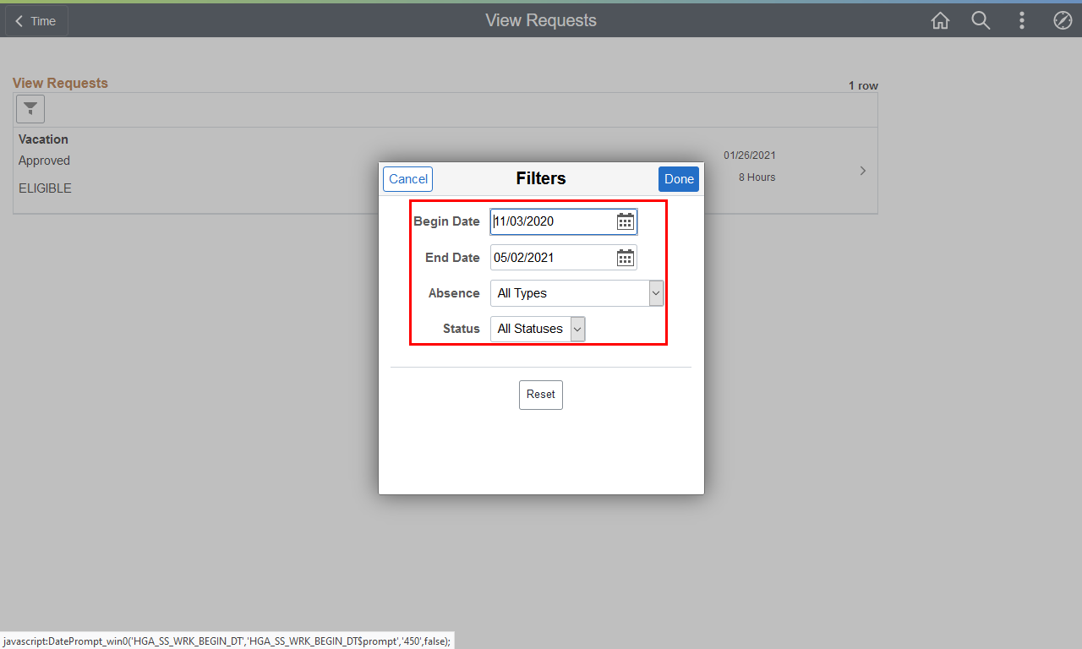Open the three-dot Actions menu

1022,21
